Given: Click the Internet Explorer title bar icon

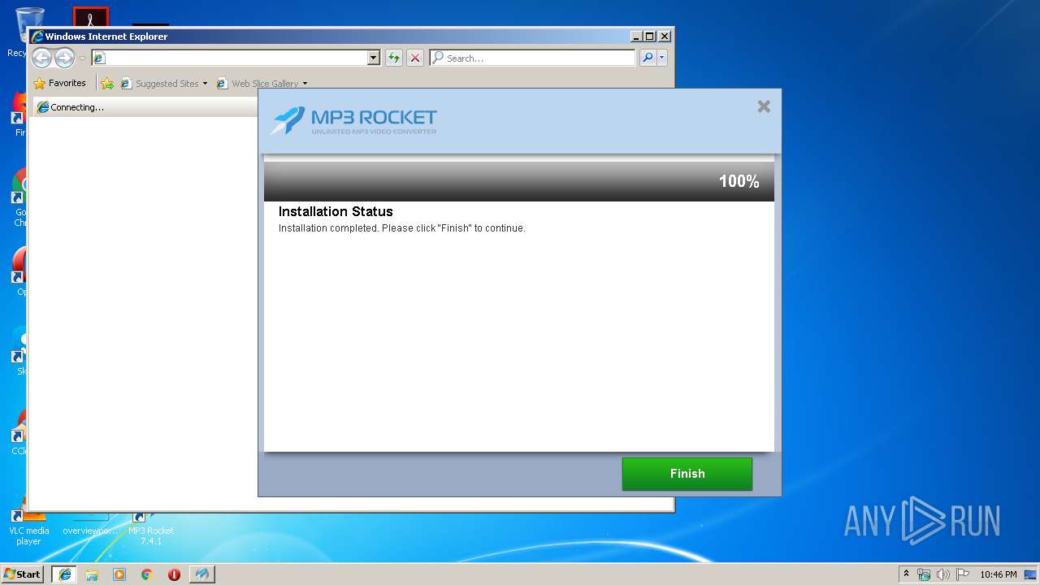Looking at the screenshot, I should (37, 37).
